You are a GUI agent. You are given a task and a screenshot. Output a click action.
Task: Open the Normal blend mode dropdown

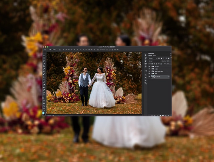(x=155, y=61)
